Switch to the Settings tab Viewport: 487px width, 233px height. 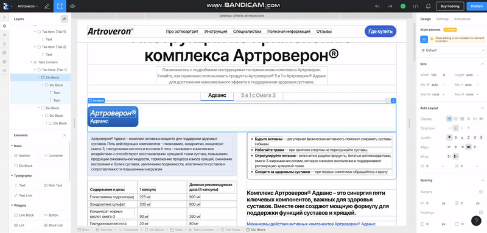tap(443, 19)
